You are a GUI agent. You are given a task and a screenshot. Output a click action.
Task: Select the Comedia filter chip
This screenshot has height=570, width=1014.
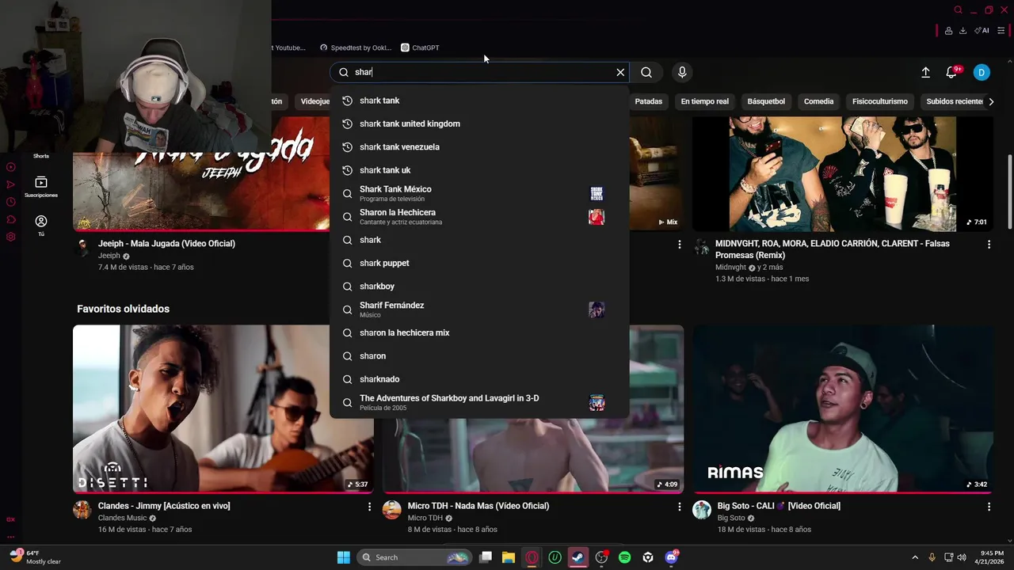(818, 101)
